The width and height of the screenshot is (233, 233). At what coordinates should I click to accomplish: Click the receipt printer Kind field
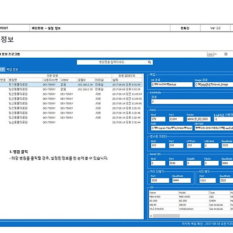pos(158,146)
